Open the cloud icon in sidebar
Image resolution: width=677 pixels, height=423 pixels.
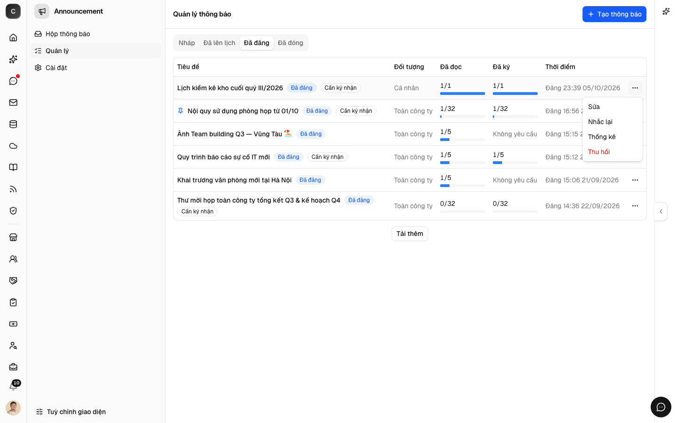13,146
